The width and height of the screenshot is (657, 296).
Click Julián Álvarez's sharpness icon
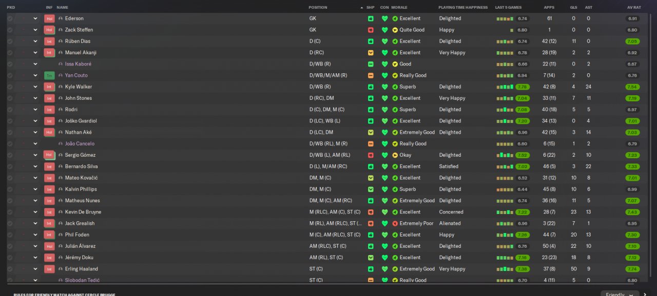pyautogui.click(x=371, y=246)
